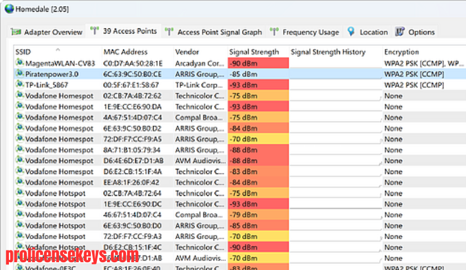The width and height of the screenshot is (466, 270).
Task: Click the Homedale globe icon in title bar
Action: point(9,8)
